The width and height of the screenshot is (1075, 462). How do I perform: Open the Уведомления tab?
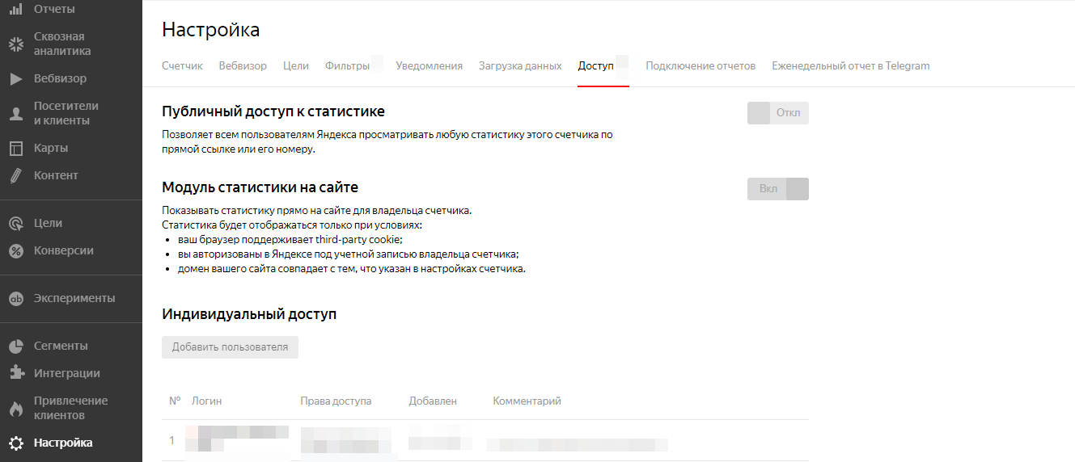click(x=429, y=66)
